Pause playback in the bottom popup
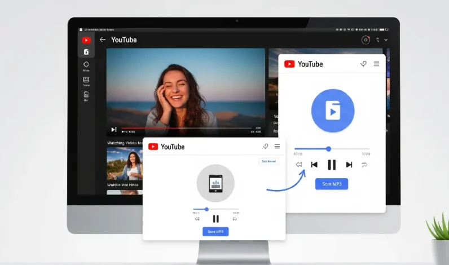Image resolution: width=449 pixels, height=265 pixels. point(216,219)
